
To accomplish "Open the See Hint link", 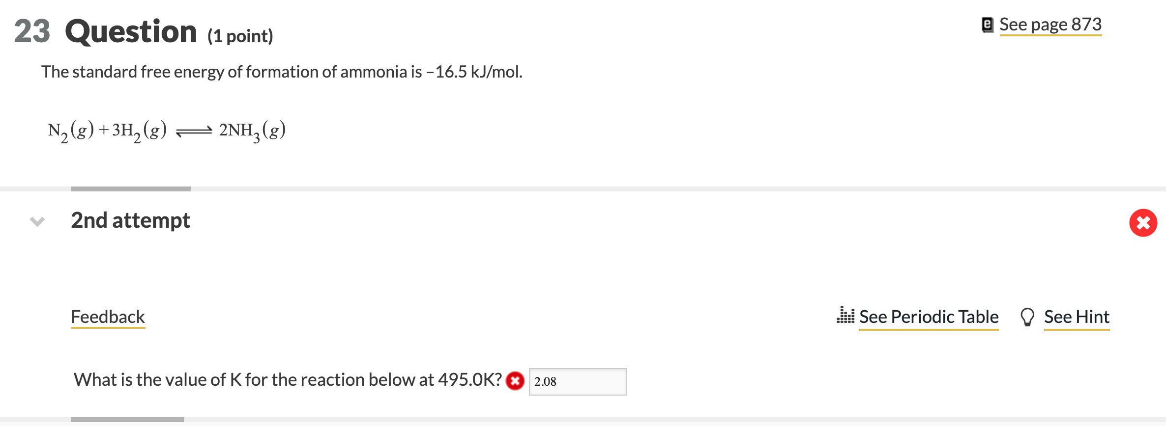I will [1077, 317].
